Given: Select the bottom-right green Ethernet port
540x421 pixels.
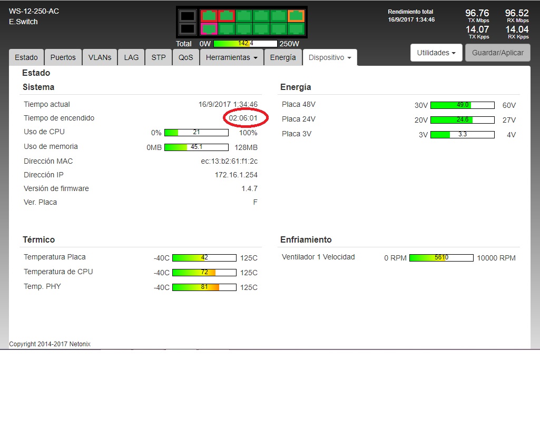Looking at the screenshot, I should [296, 28].
